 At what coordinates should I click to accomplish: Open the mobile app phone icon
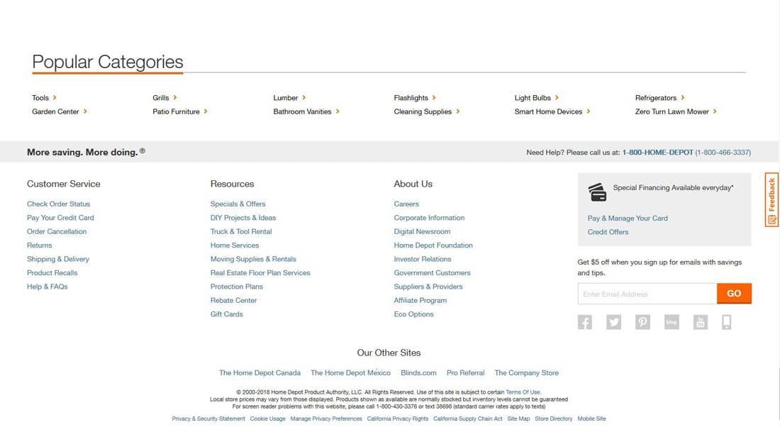point(727,322)
